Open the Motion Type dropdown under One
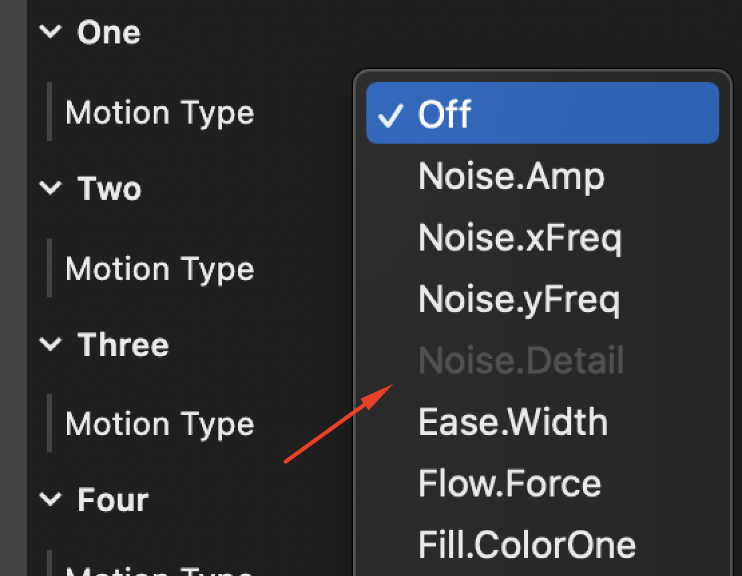Image resolution: width=742 pixels, height=576 pixels. (x=160, y=112)
